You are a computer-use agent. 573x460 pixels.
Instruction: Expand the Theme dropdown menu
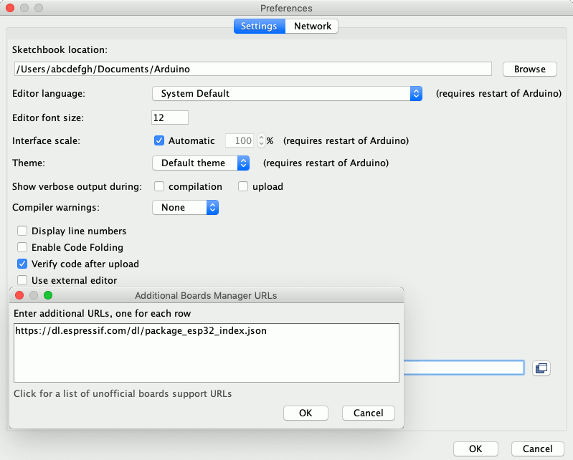click(201, 163)
